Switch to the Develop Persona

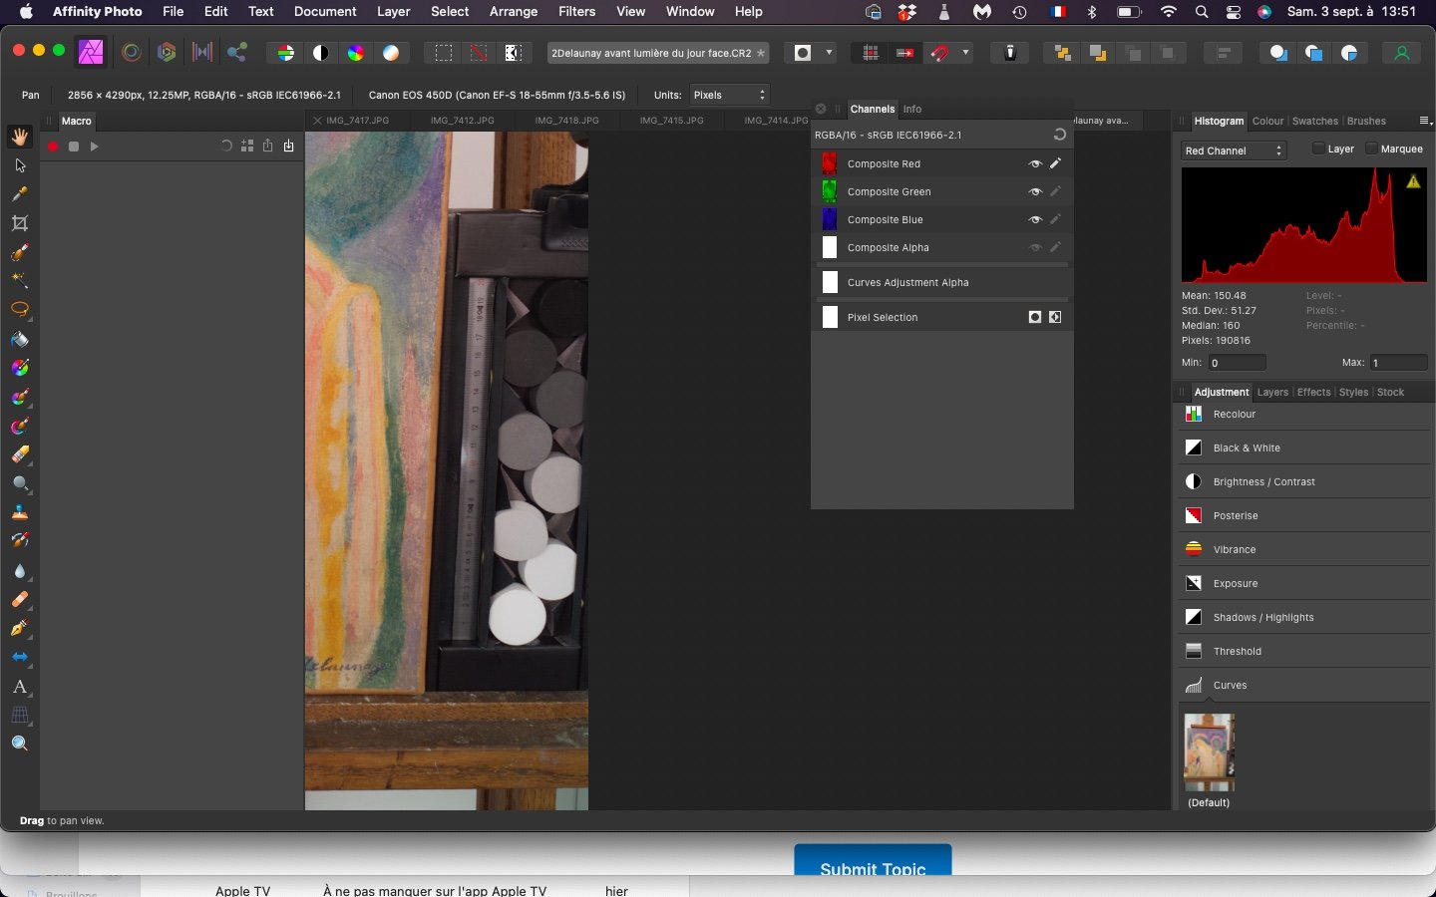pyautogui.click(x=167, y=53)
